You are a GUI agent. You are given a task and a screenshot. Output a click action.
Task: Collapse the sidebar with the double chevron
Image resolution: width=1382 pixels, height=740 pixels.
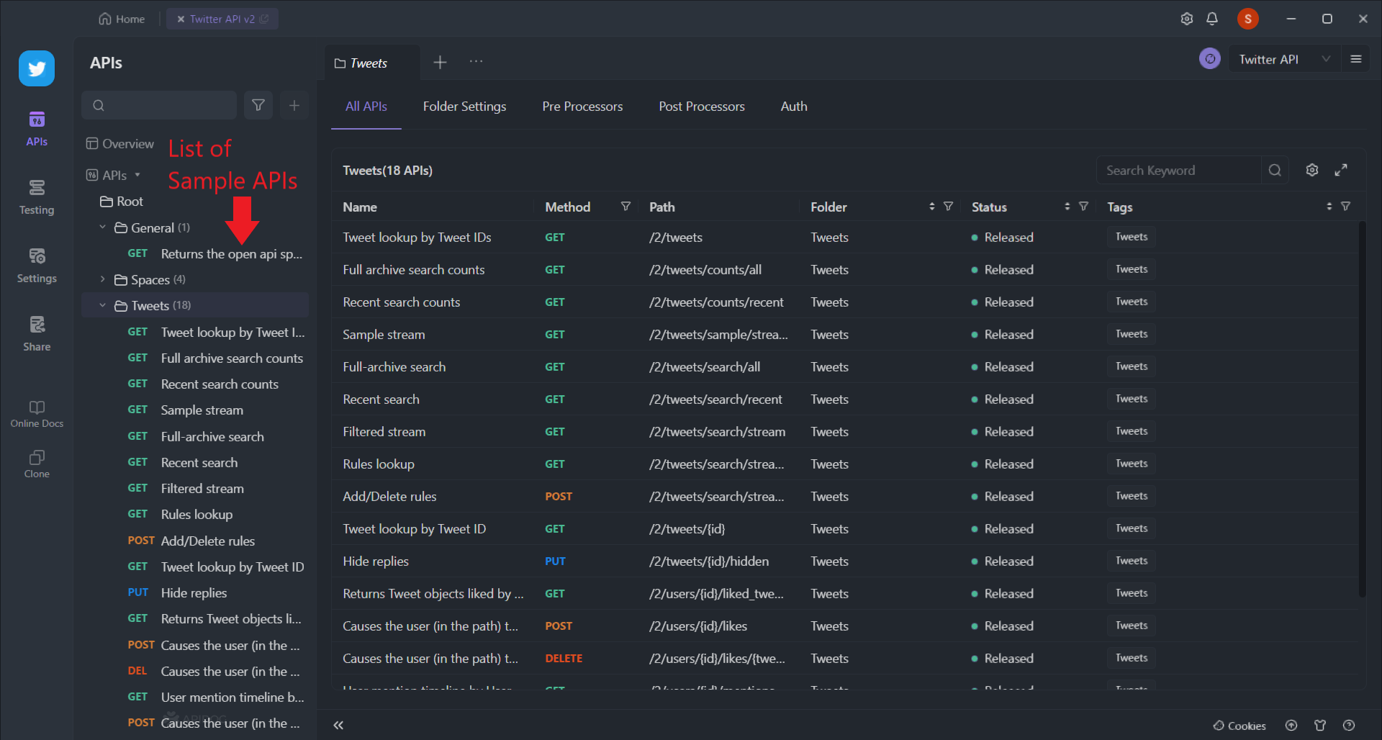click(338, 725)
